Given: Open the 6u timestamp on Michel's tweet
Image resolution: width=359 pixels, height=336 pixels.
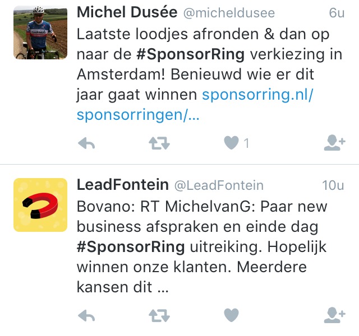Looking at the screenshot, I should coord(337,13).
